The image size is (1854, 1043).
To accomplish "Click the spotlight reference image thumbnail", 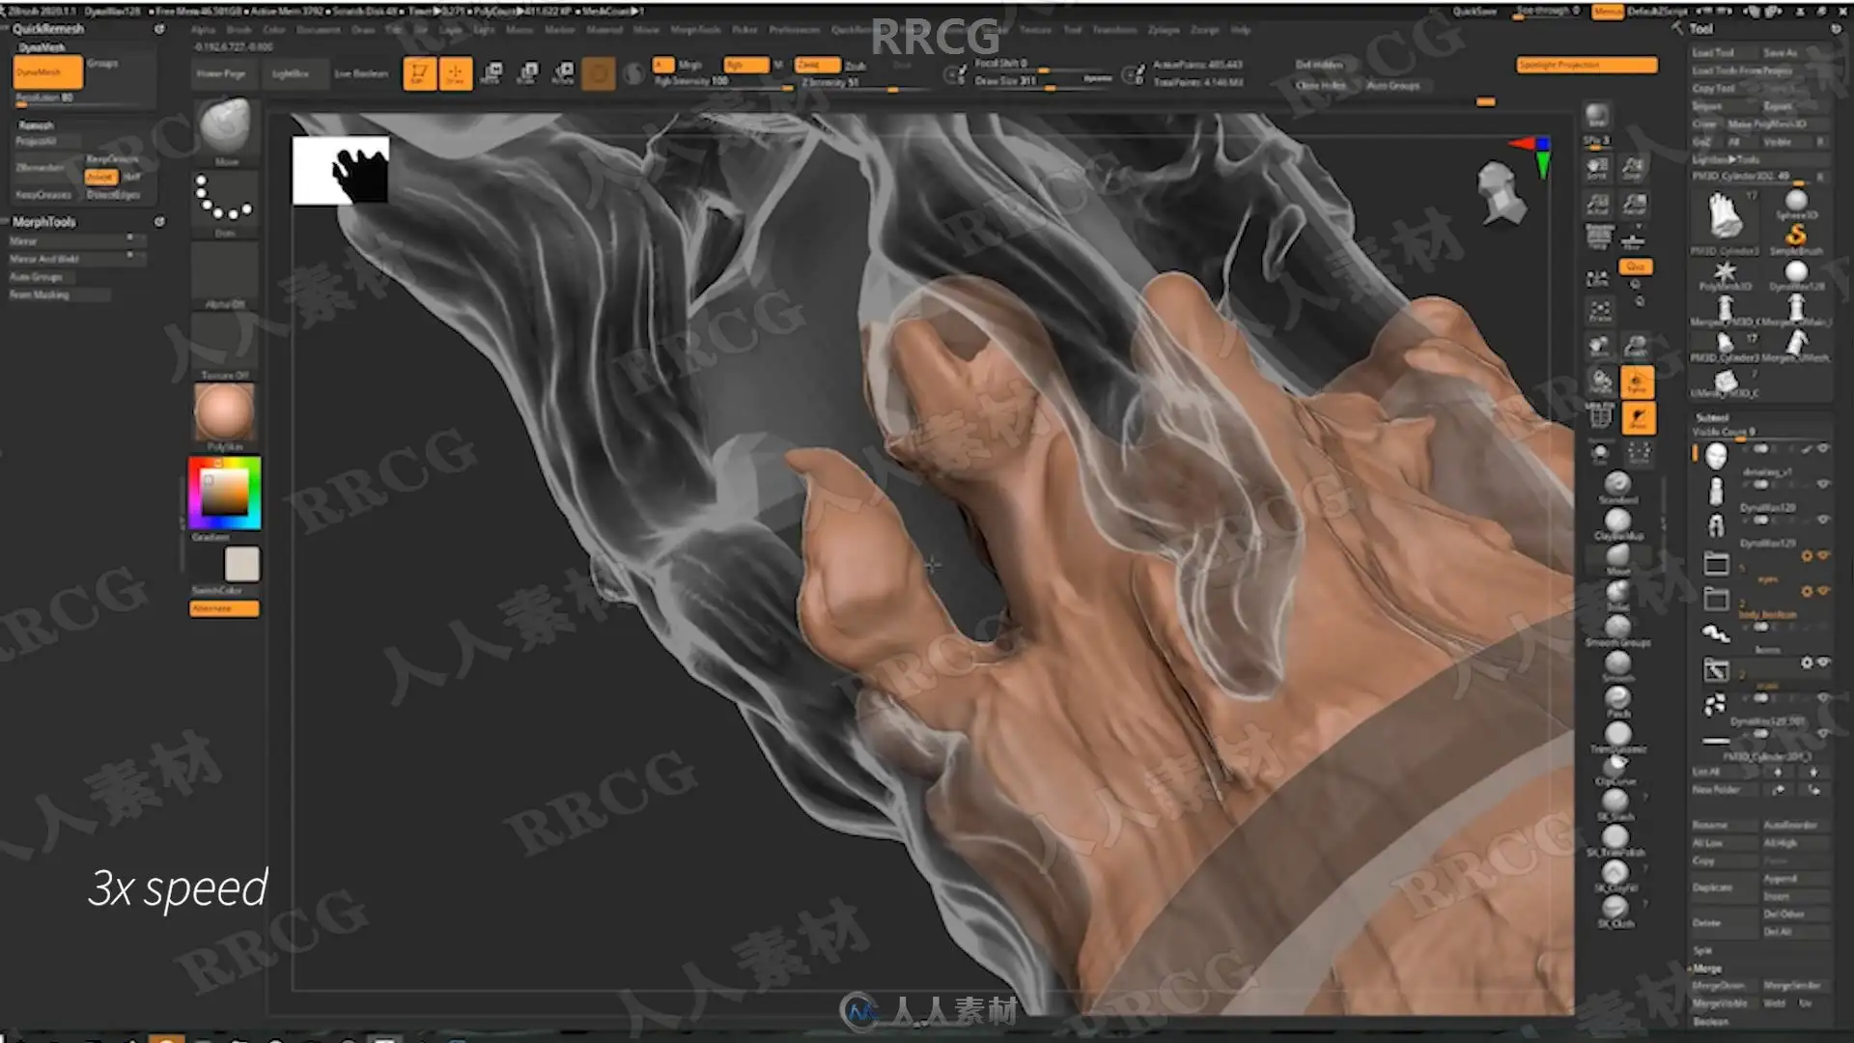I will [x=341, y=170].
